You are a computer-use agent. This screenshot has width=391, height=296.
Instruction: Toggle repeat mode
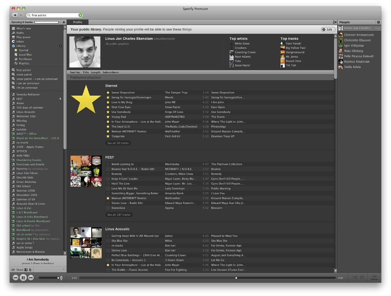[x=362, y=278]
